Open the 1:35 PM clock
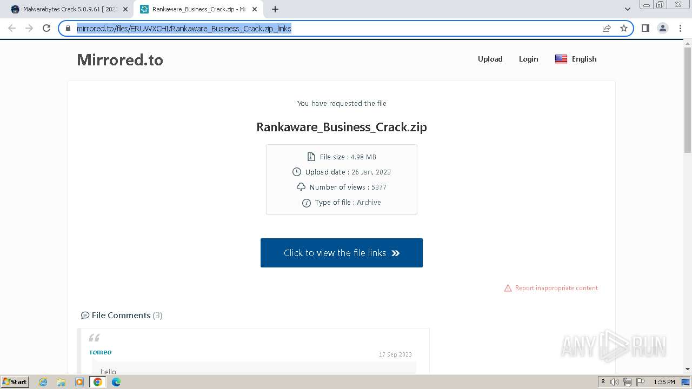The height and width of the screenshot is (389, 692). pyautogui.click(x=664, y=382)
